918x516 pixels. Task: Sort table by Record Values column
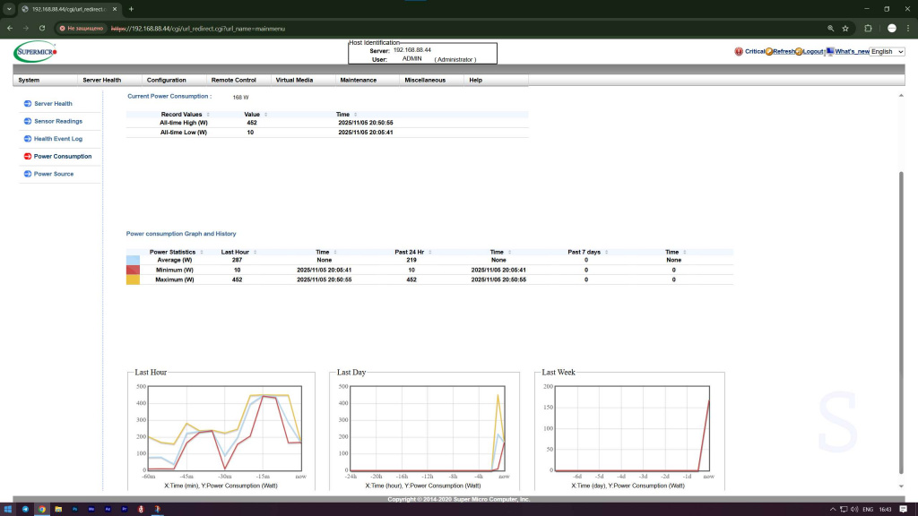point(182,115)
